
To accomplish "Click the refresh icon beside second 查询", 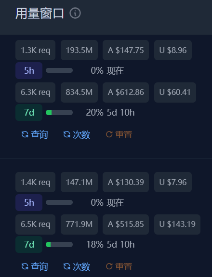I will click(25, 266).
